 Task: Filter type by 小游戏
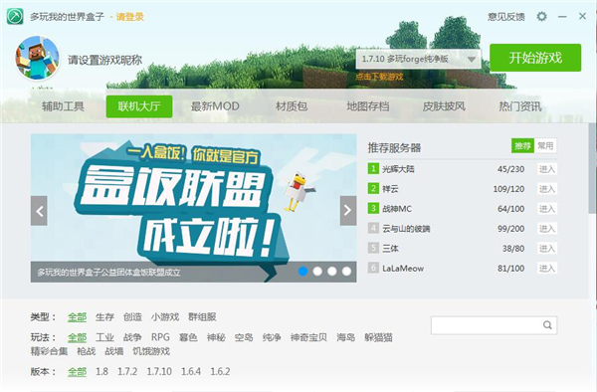click(x=165, y=317)
